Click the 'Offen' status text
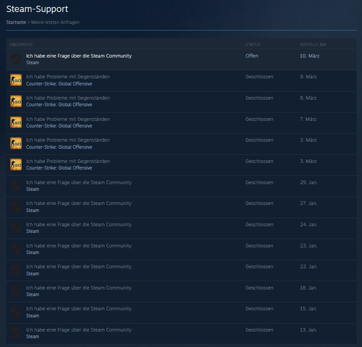The image size is (362, 347). (252, 56)
